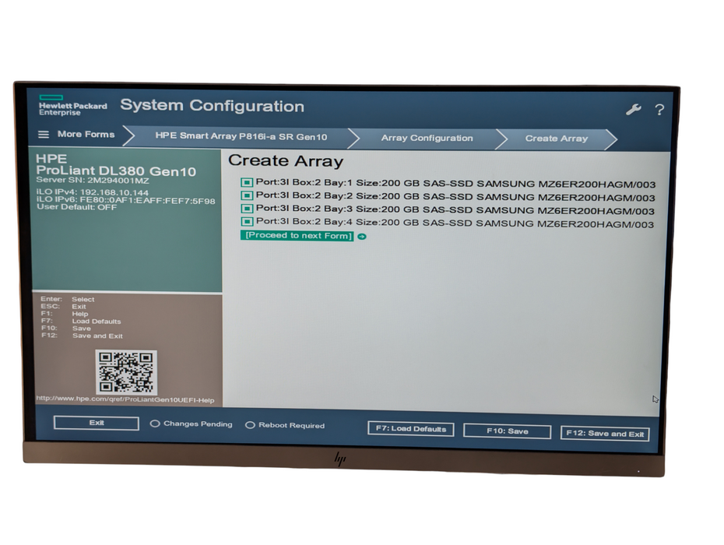Toggle checkbox for Bay:4 Samsung drive
The image size is (724, 545).
click(247, 222)
